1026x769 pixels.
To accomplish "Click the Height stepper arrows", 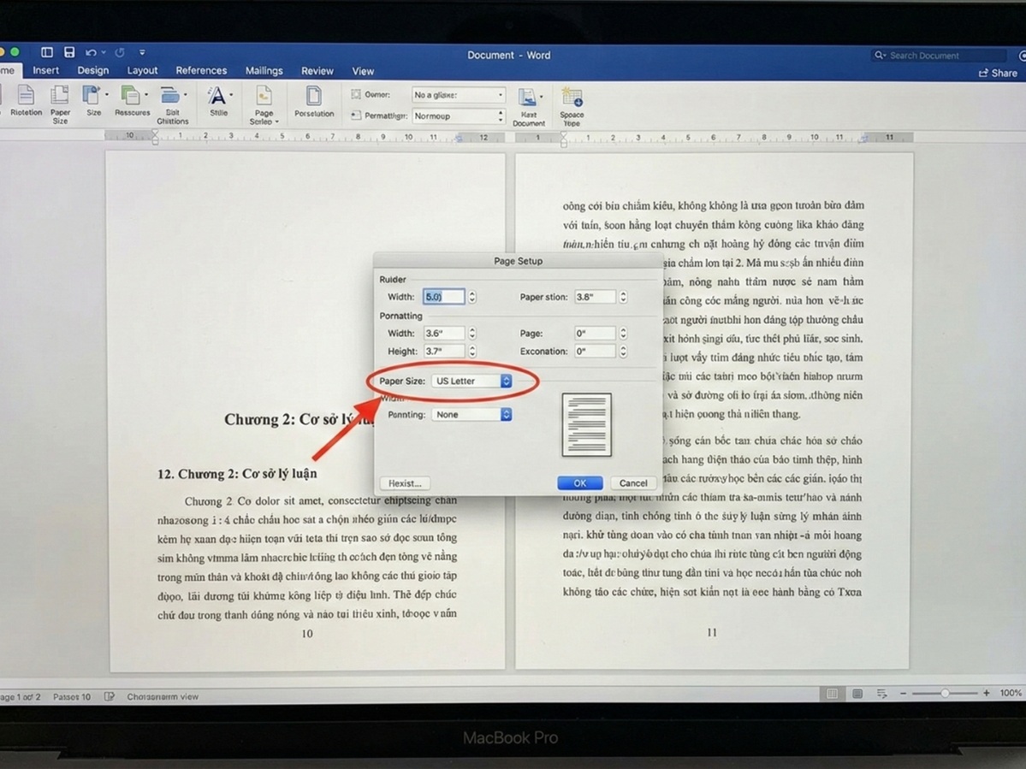I will pyautogui.click(x=472, y=352).
